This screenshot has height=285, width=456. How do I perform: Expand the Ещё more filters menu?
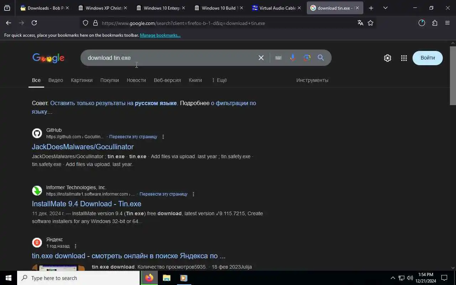pyautogui.click(x=219, y=80)
